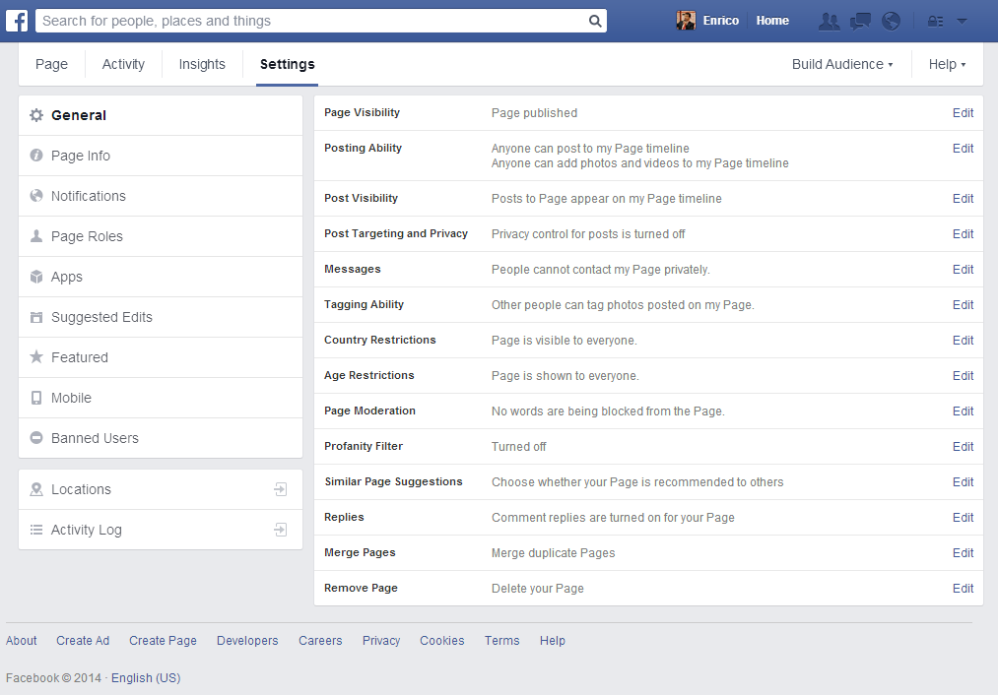Screen dimensions: 998x695
Task: Click the General gear icon
Action: coord(36,115)
